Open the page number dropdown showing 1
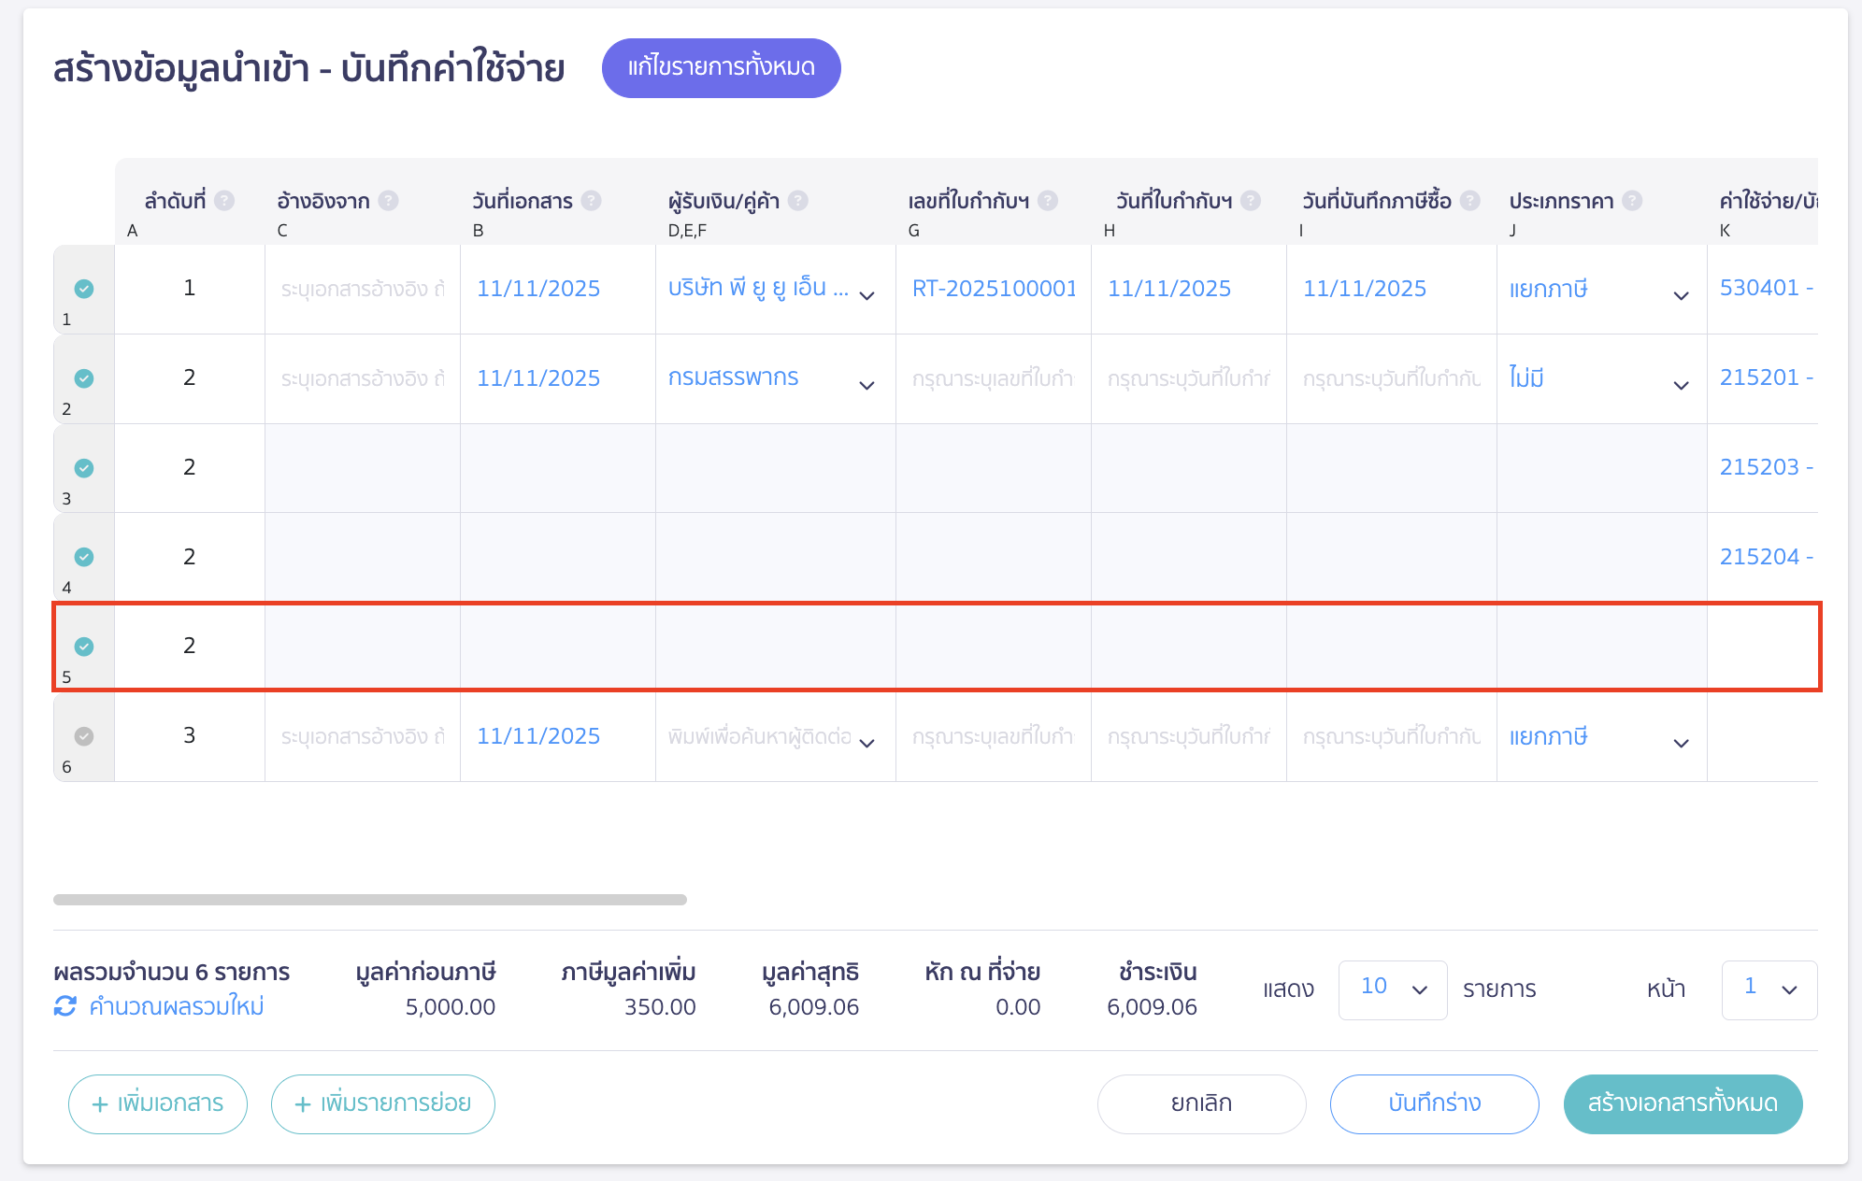1862x1181 pixels. (x=1769, y=989)
